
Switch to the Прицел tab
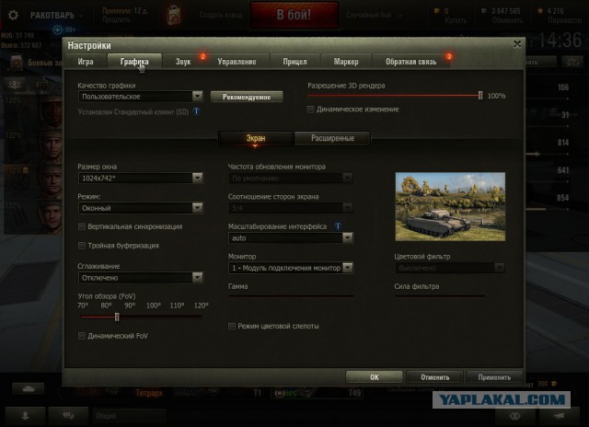(294, 62)
